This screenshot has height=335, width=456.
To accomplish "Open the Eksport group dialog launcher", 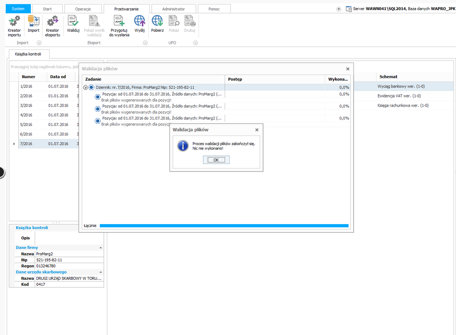I will (145, 43).
